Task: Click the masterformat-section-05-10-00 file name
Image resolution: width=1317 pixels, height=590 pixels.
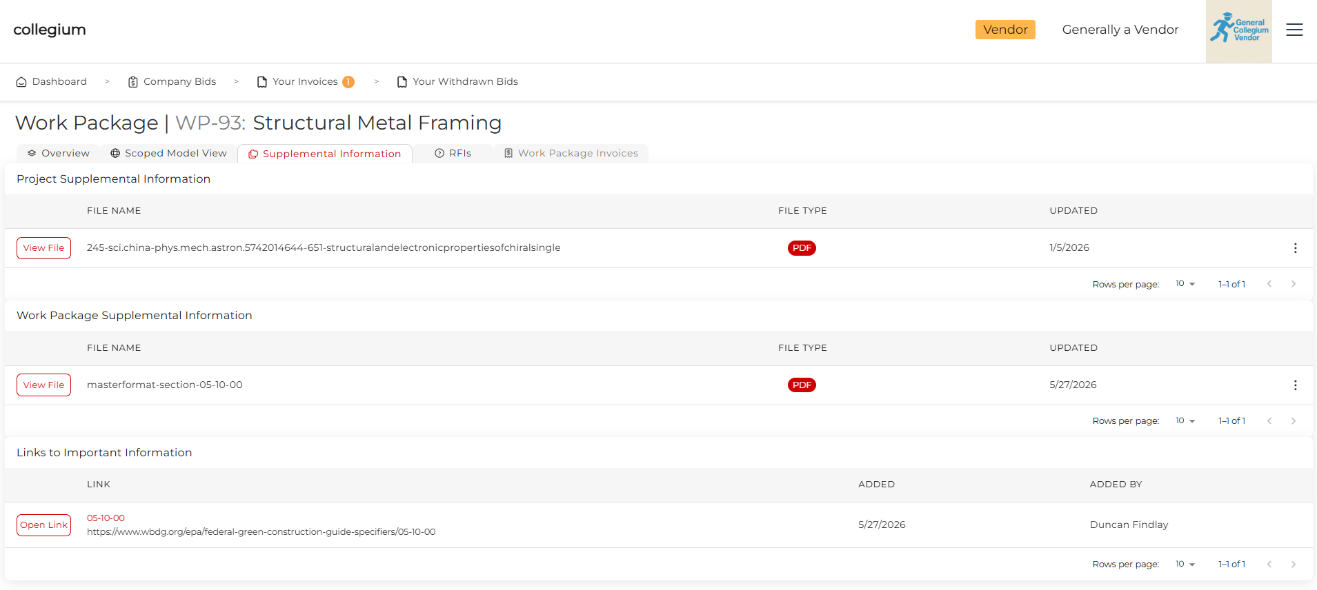Action: (x=165, y=385)
